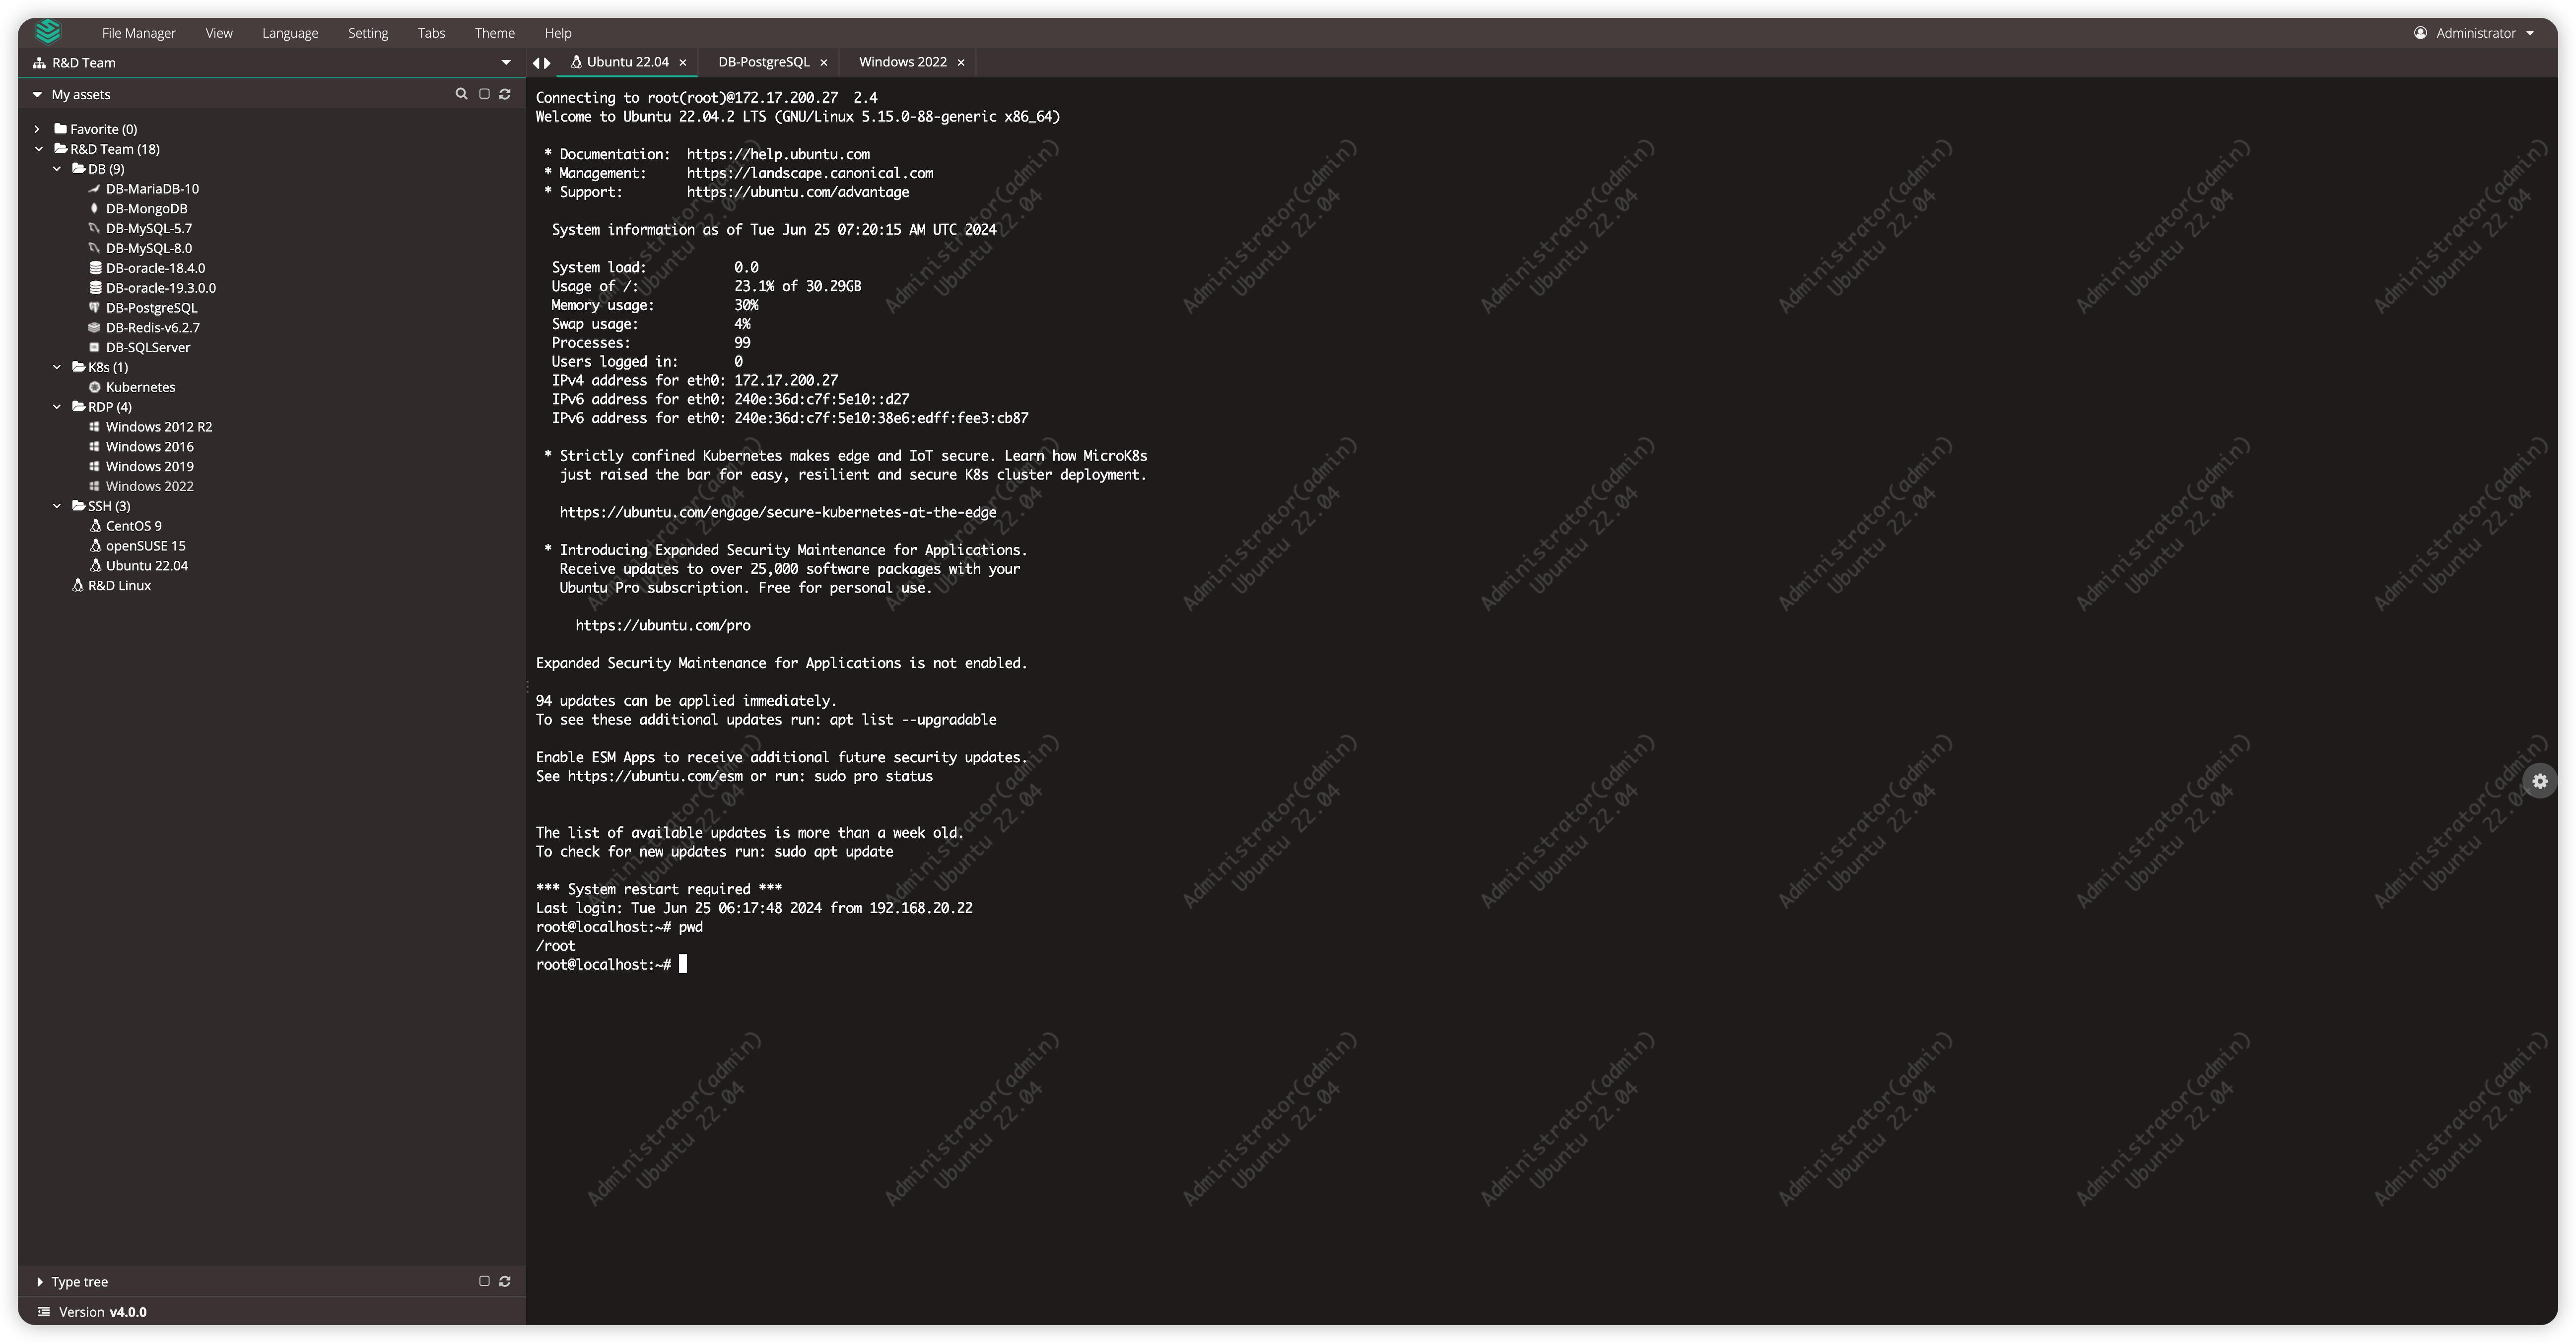Image resolution: width=2576 pixels, height=1343 pixels.
Task: Refresh the My assets tree
Action: pyautogui.click(x=505, y=94)
